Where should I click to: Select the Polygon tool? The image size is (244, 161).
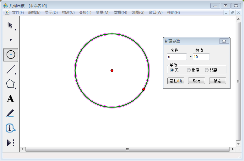(10, 84)
